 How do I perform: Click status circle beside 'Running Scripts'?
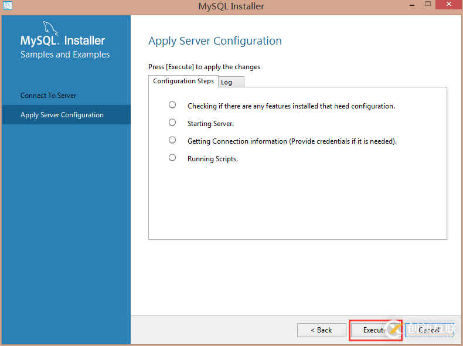pos(172,158)
